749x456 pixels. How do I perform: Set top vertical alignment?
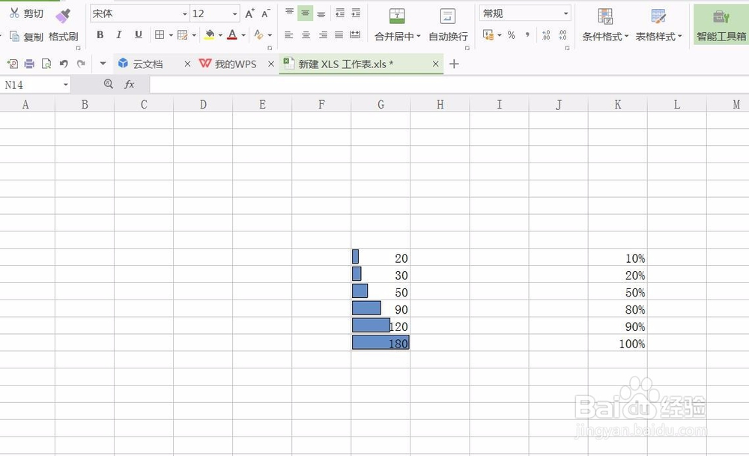(289, 13)
